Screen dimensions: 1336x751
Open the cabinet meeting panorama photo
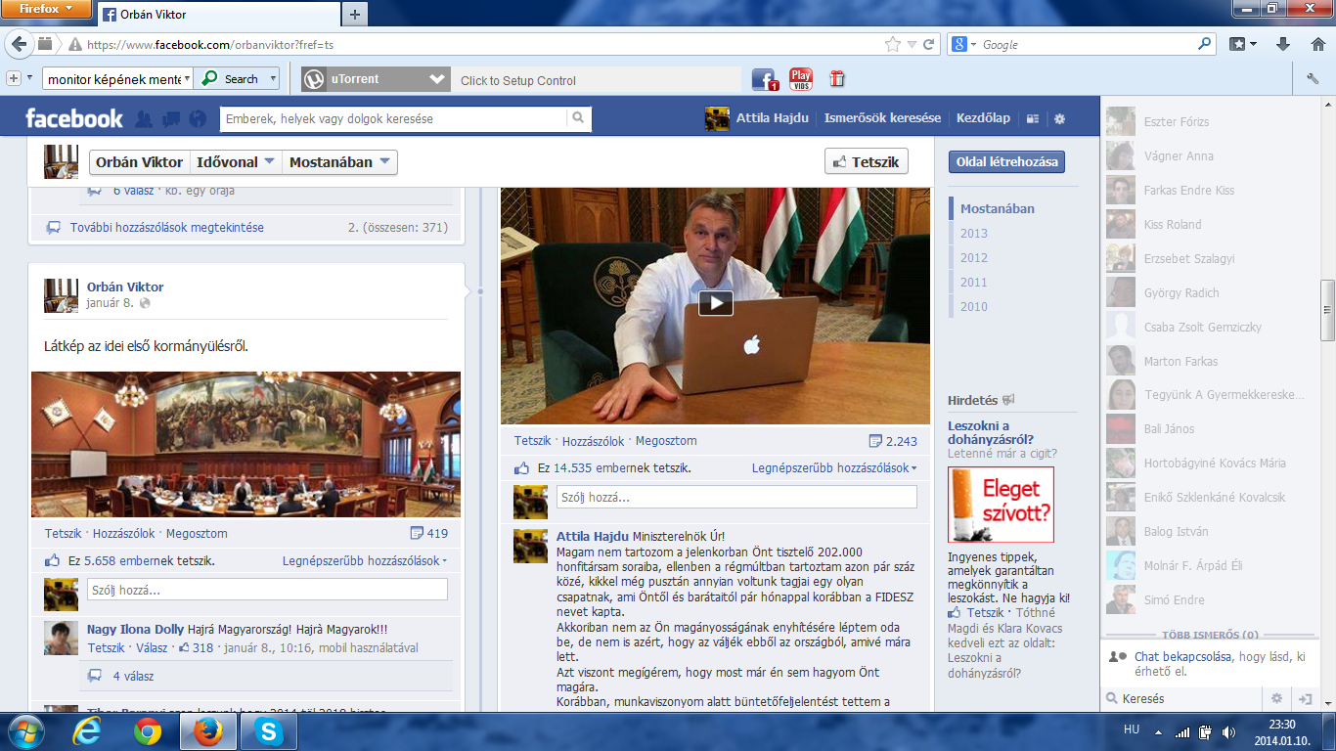(x=245, y=444)
